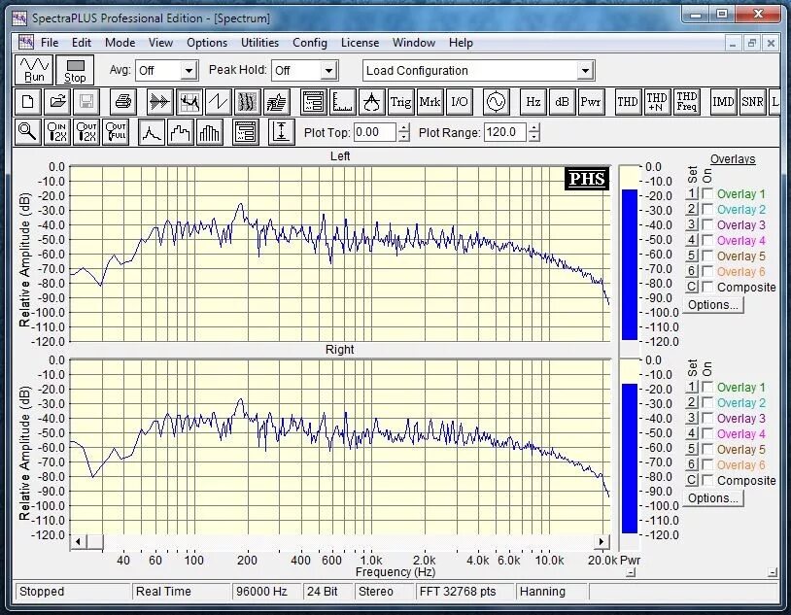Select bar graph plot style
The height and width of the screenshot is (615, 791).
point(210,132)
